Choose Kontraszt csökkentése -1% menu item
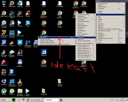Image resolution: width=128 pixels, height=102 pixels. (x=86, y=48)
